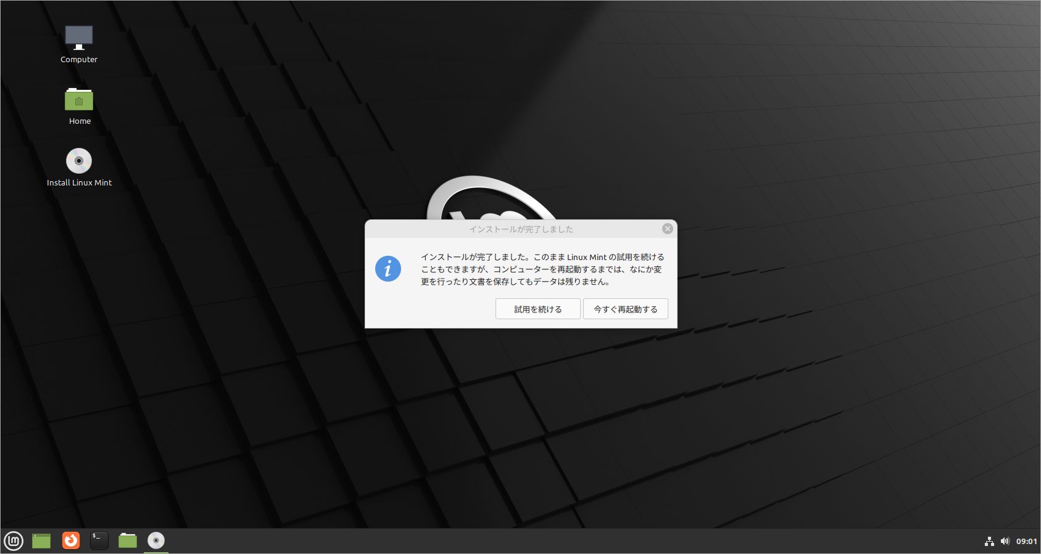This screenshot has width=1041, height=554.
Task: Open the Files manager panel launcher
Action: pyautogui.click(x=128, y=540)
